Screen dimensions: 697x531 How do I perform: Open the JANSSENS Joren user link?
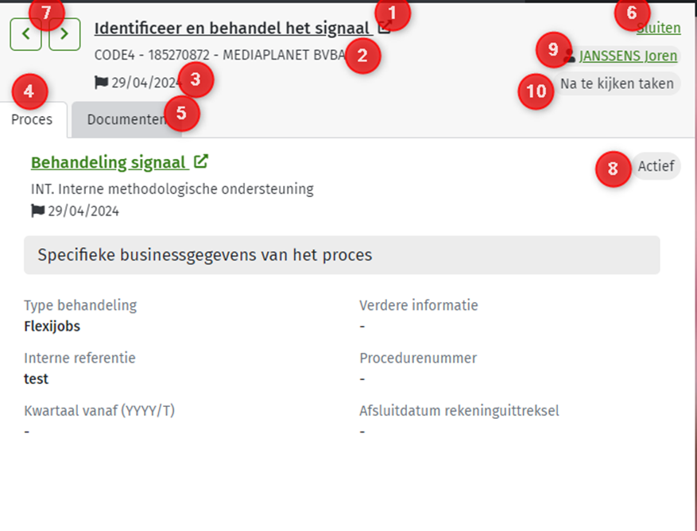coord(628,56)
